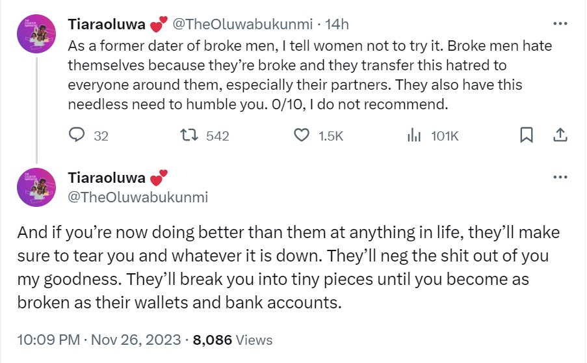
Task: Open the second tweet's more options menu
Action: tap(560, 177)
